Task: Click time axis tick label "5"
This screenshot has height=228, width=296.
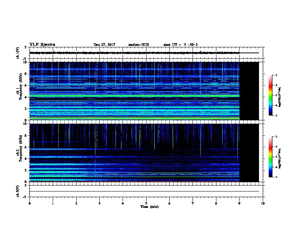Action: 146,203
